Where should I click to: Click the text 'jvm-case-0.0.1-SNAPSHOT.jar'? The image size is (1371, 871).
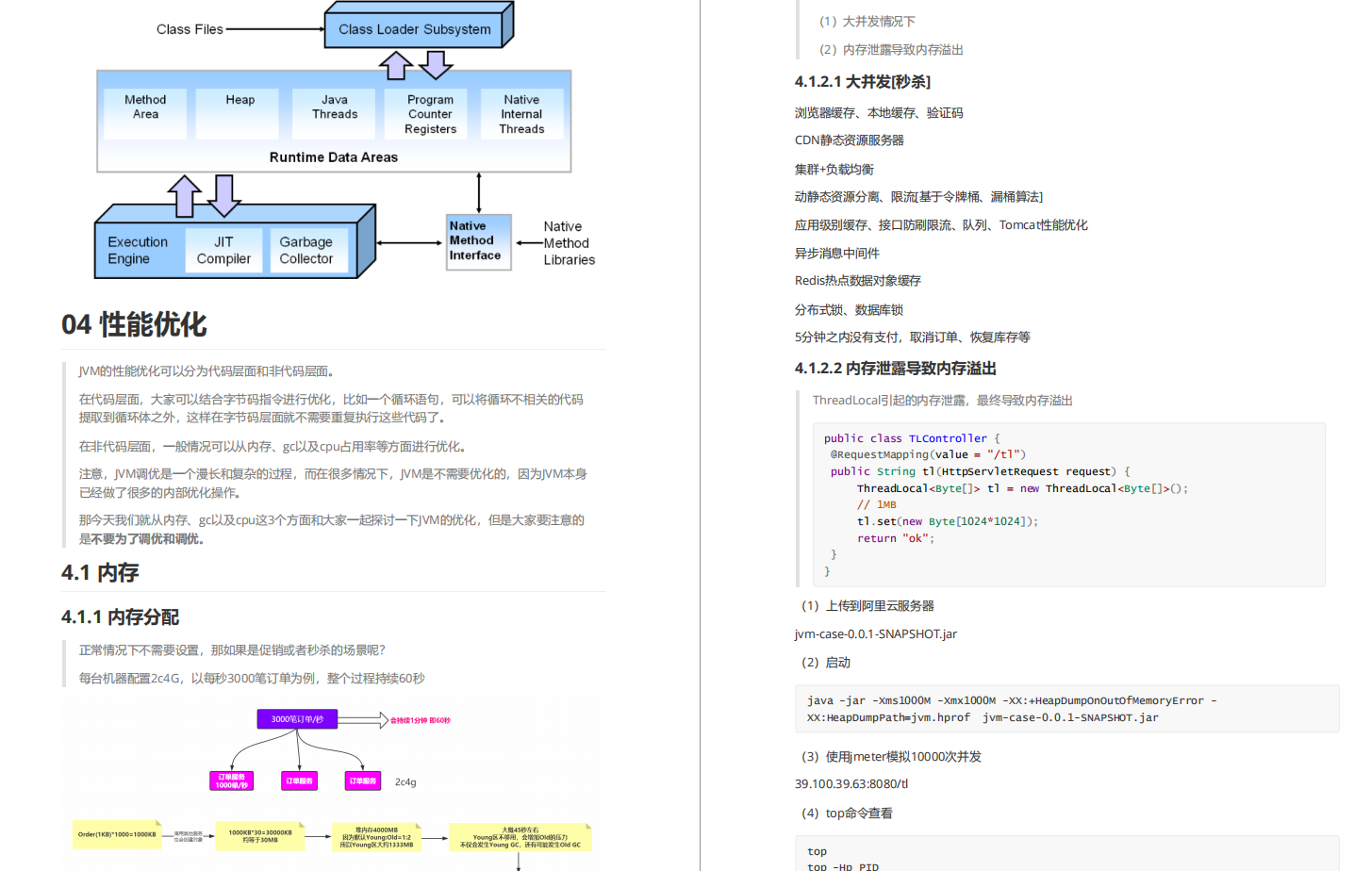point(876,634)
